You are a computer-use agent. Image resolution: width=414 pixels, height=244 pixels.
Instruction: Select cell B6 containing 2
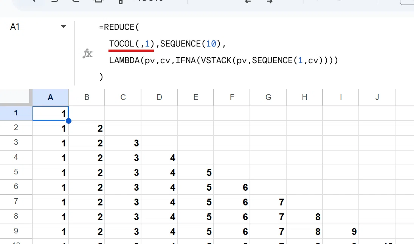pyautogui.click(x=87, y=187)
